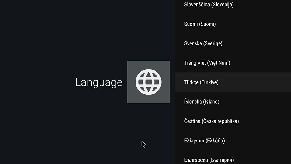Switch the language to Finnish

pos(200,24)
